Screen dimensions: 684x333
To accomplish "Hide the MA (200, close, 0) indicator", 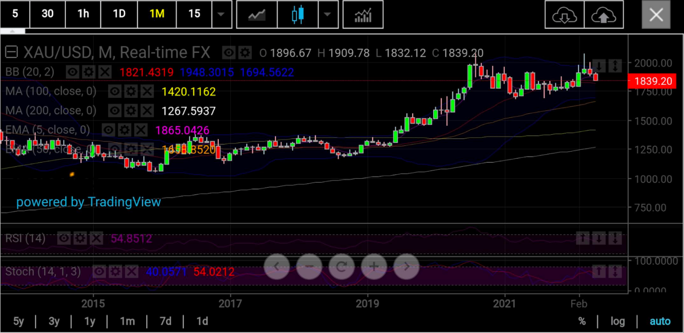I will pyautogui.click(x=115, y=111).
